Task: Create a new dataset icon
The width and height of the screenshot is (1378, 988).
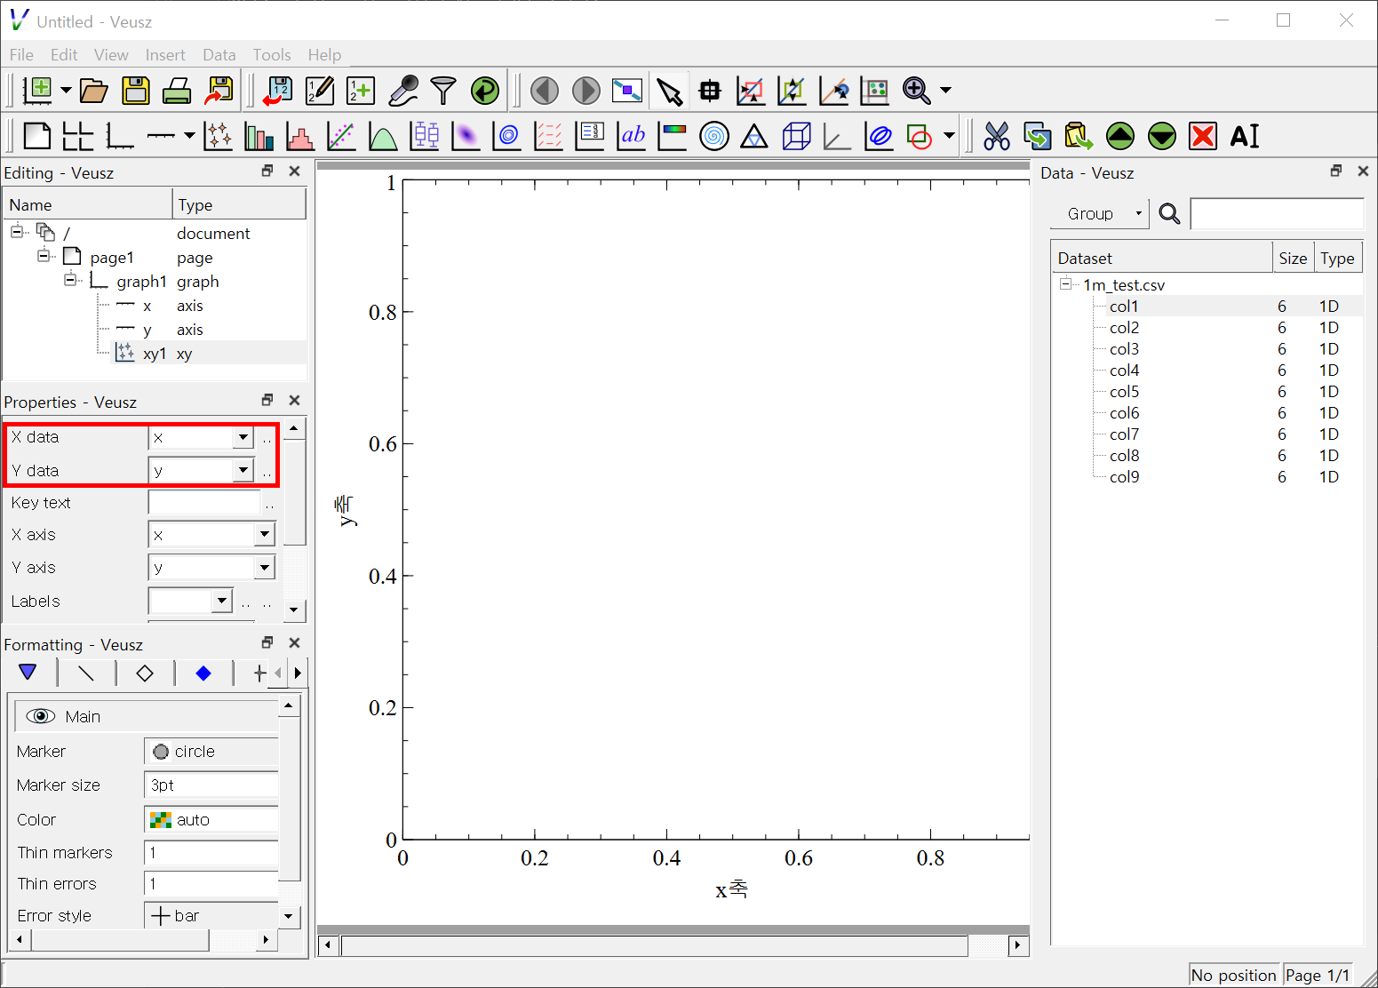Action: point(361,90)
